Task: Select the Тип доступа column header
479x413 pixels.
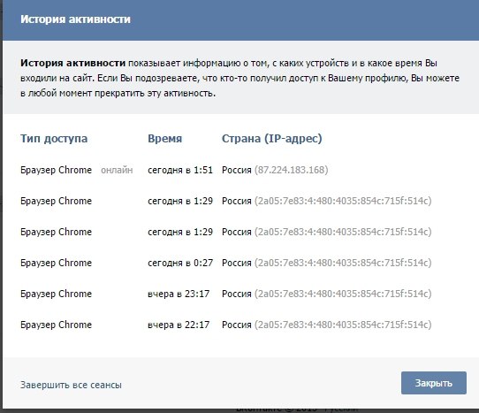Action: tap(54, 139)
